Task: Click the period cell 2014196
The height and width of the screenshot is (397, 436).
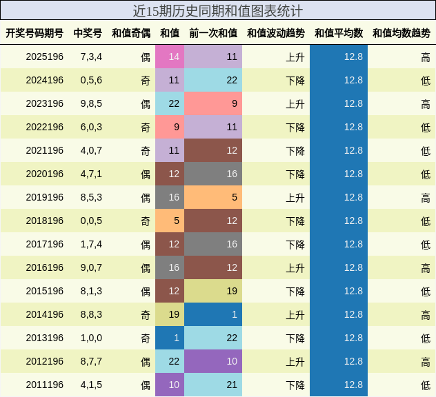Action: [x=45, y=314]
